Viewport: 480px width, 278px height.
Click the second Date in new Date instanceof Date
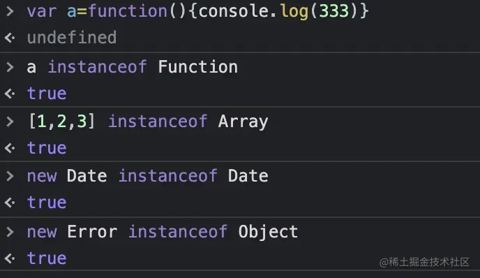[x=248, y=176]
